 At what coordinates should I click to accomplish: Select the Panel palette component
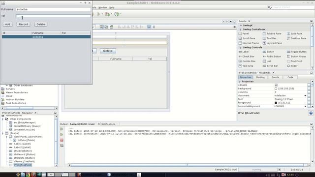[x=244, y=33]
